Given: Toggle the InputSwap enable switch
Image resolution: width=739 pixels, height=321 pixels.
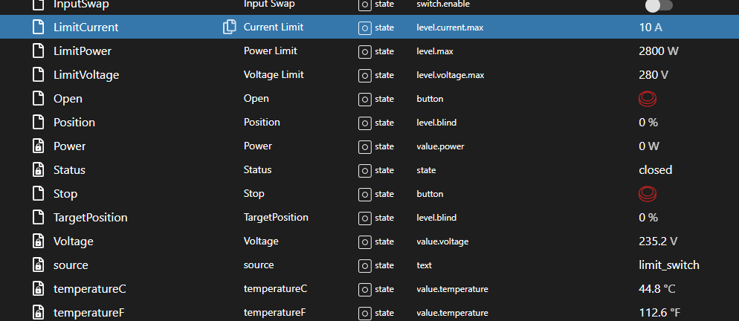Looking at the screenshot, I should pyautogui.click(x=658, y=5).
